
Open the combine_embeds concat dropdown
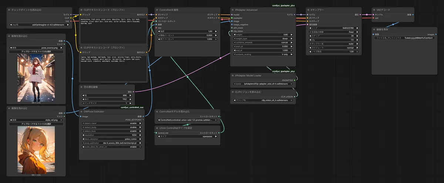(x=262, y=42)
